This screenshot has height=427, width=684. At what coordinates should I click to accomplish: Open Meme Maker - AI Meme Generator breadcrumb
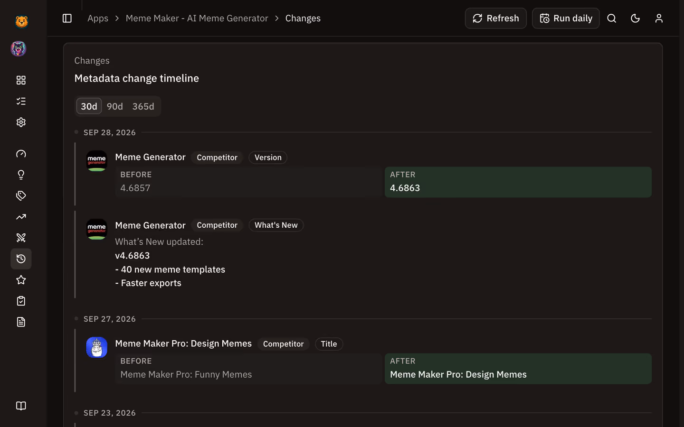tap(197, 18)
